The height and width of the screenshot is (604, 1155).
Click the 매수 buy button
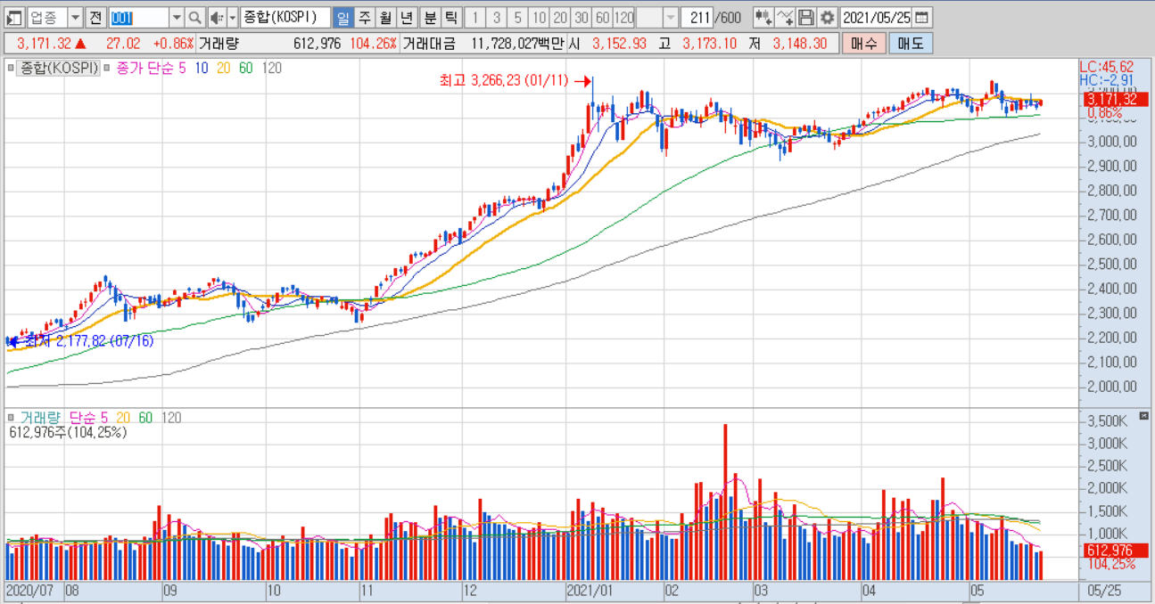point(863,43)
